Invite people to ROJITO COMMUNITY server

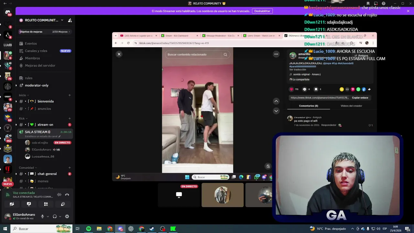70,20
